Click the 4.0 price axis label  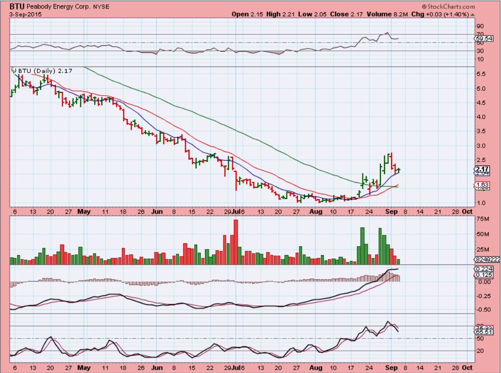click(481, 117)
